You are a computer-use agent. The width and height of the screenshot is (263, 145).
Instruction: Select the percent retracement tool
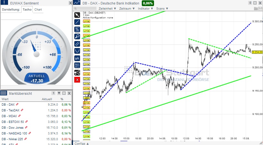(77, 29)
